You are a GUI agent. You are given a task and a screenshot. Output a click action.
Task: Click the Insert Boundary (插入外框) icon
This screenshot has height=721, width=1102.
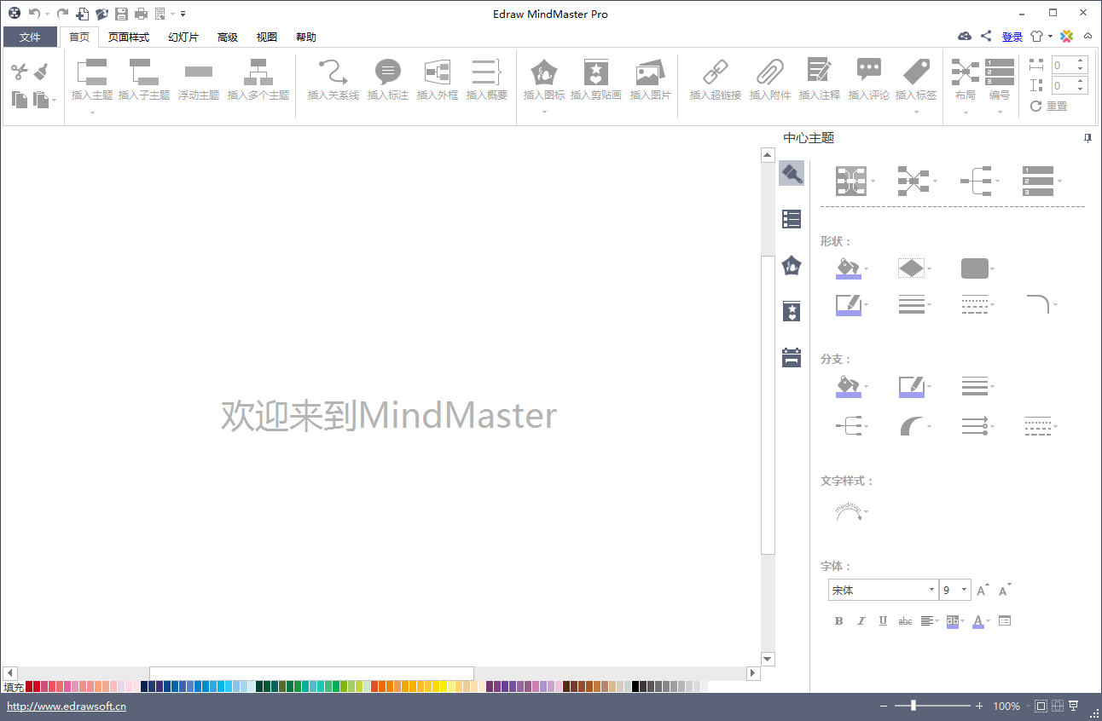click(x=438, y=72)
